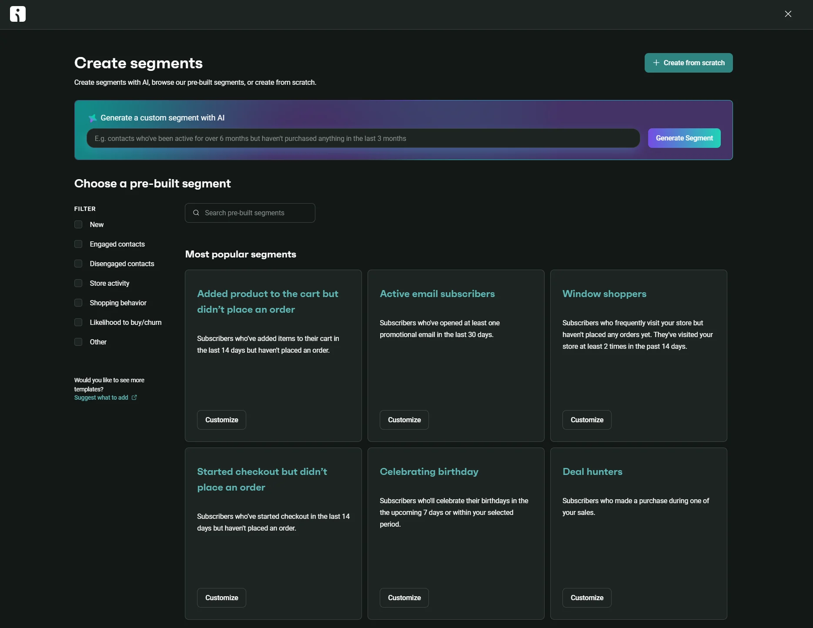
Task: Tick the Other filter checkbox
Action: [x=78, y=342]
